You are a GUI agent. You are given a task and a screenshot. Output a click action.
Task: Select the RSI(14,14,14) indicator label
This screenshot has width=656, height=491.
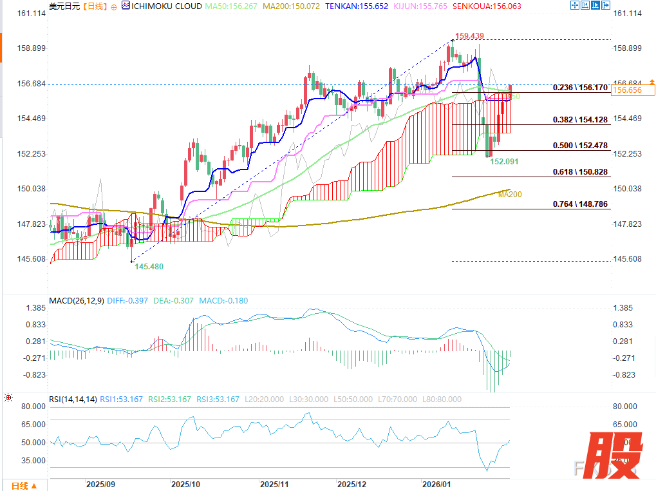coord(73,400)
